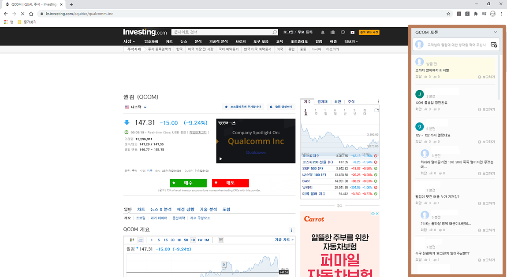
Task: Set chart interval to 5H
Action: 186,240
